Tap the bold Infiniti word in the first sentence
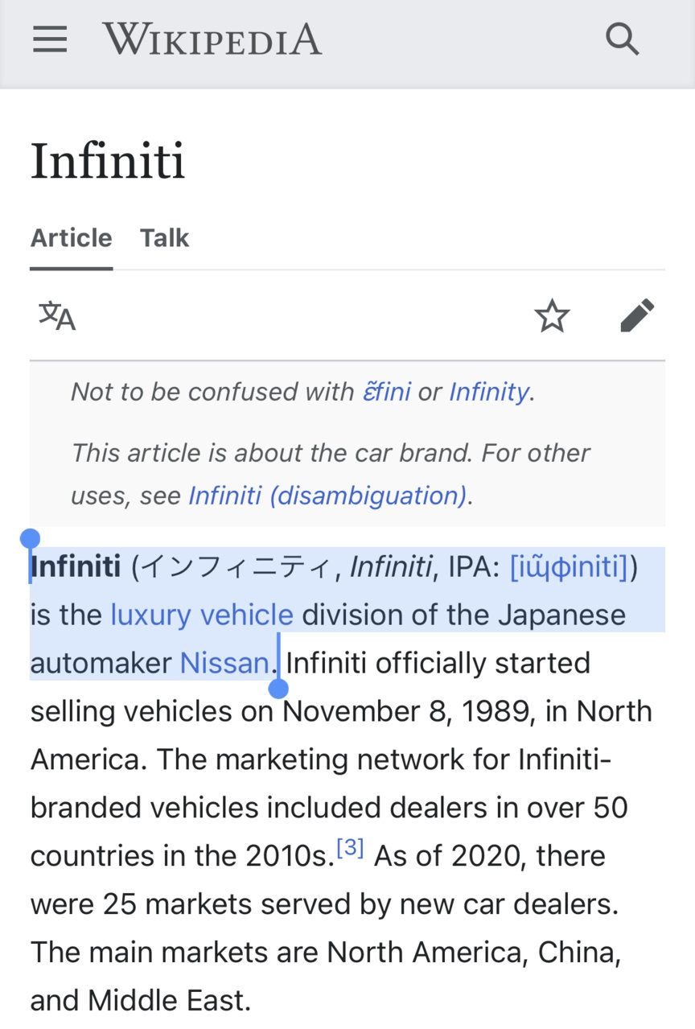The width and height of the screenshot is (695, 1029). click(x=75, y=567)
